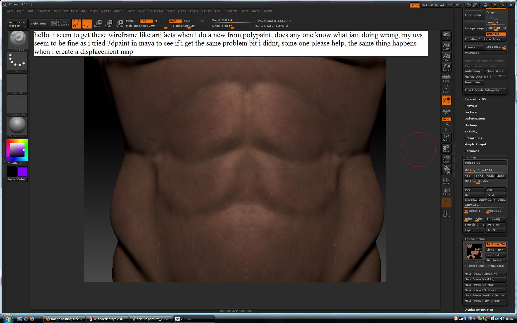Click the Frame mesh icon

(x=446, y=138)
